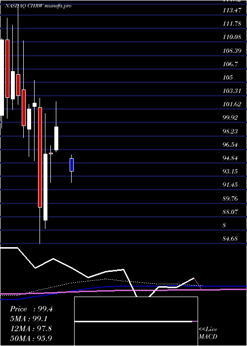Click the 99.92 price axis label
This screenshot has width=247, height=346.
click(230, 118)
